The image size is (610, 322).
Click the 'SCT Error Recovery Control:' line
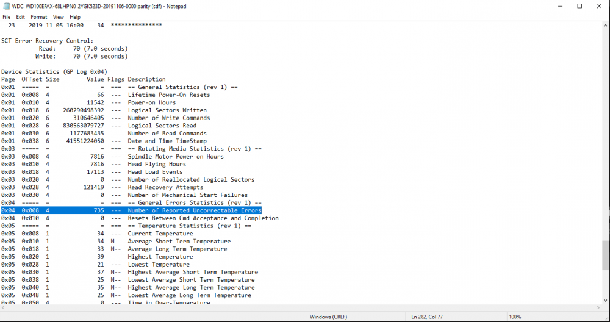pyautogui.click(x=47, y=41)
